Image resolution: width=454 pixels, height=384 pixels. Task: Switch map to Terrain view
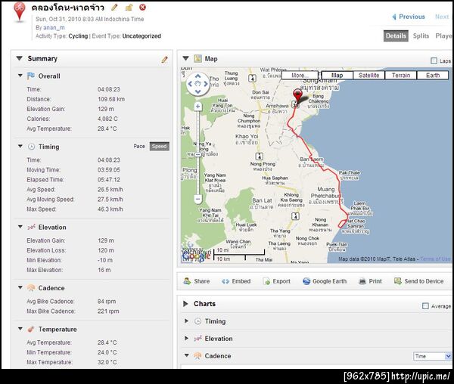[x=401, y=75]
